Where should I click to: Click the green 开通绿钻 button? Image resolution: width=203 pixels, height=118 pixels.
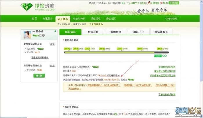tap(174, 3)
